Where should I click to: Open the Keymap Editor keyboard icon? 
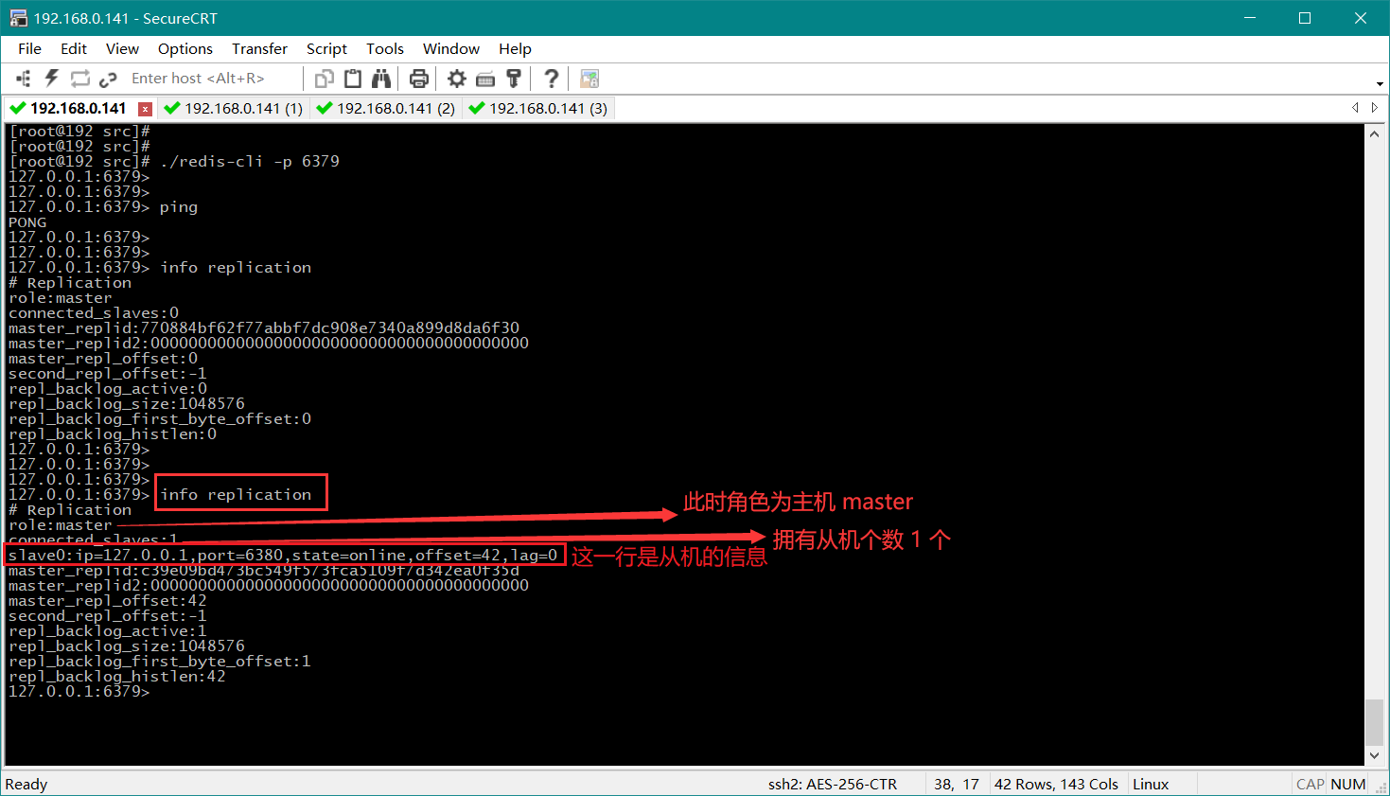pos(485,79)
